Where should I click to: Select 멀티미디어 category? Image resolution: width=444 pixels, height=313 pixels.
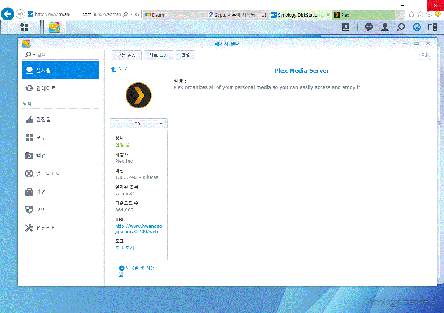[60, 173]
